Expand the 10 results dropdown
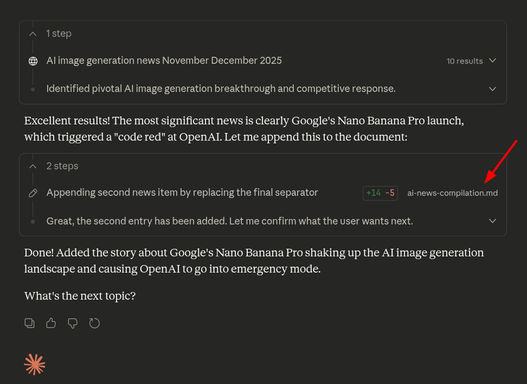Image resolution: width=527 pixels, height=384 pixels. (492, 61)
